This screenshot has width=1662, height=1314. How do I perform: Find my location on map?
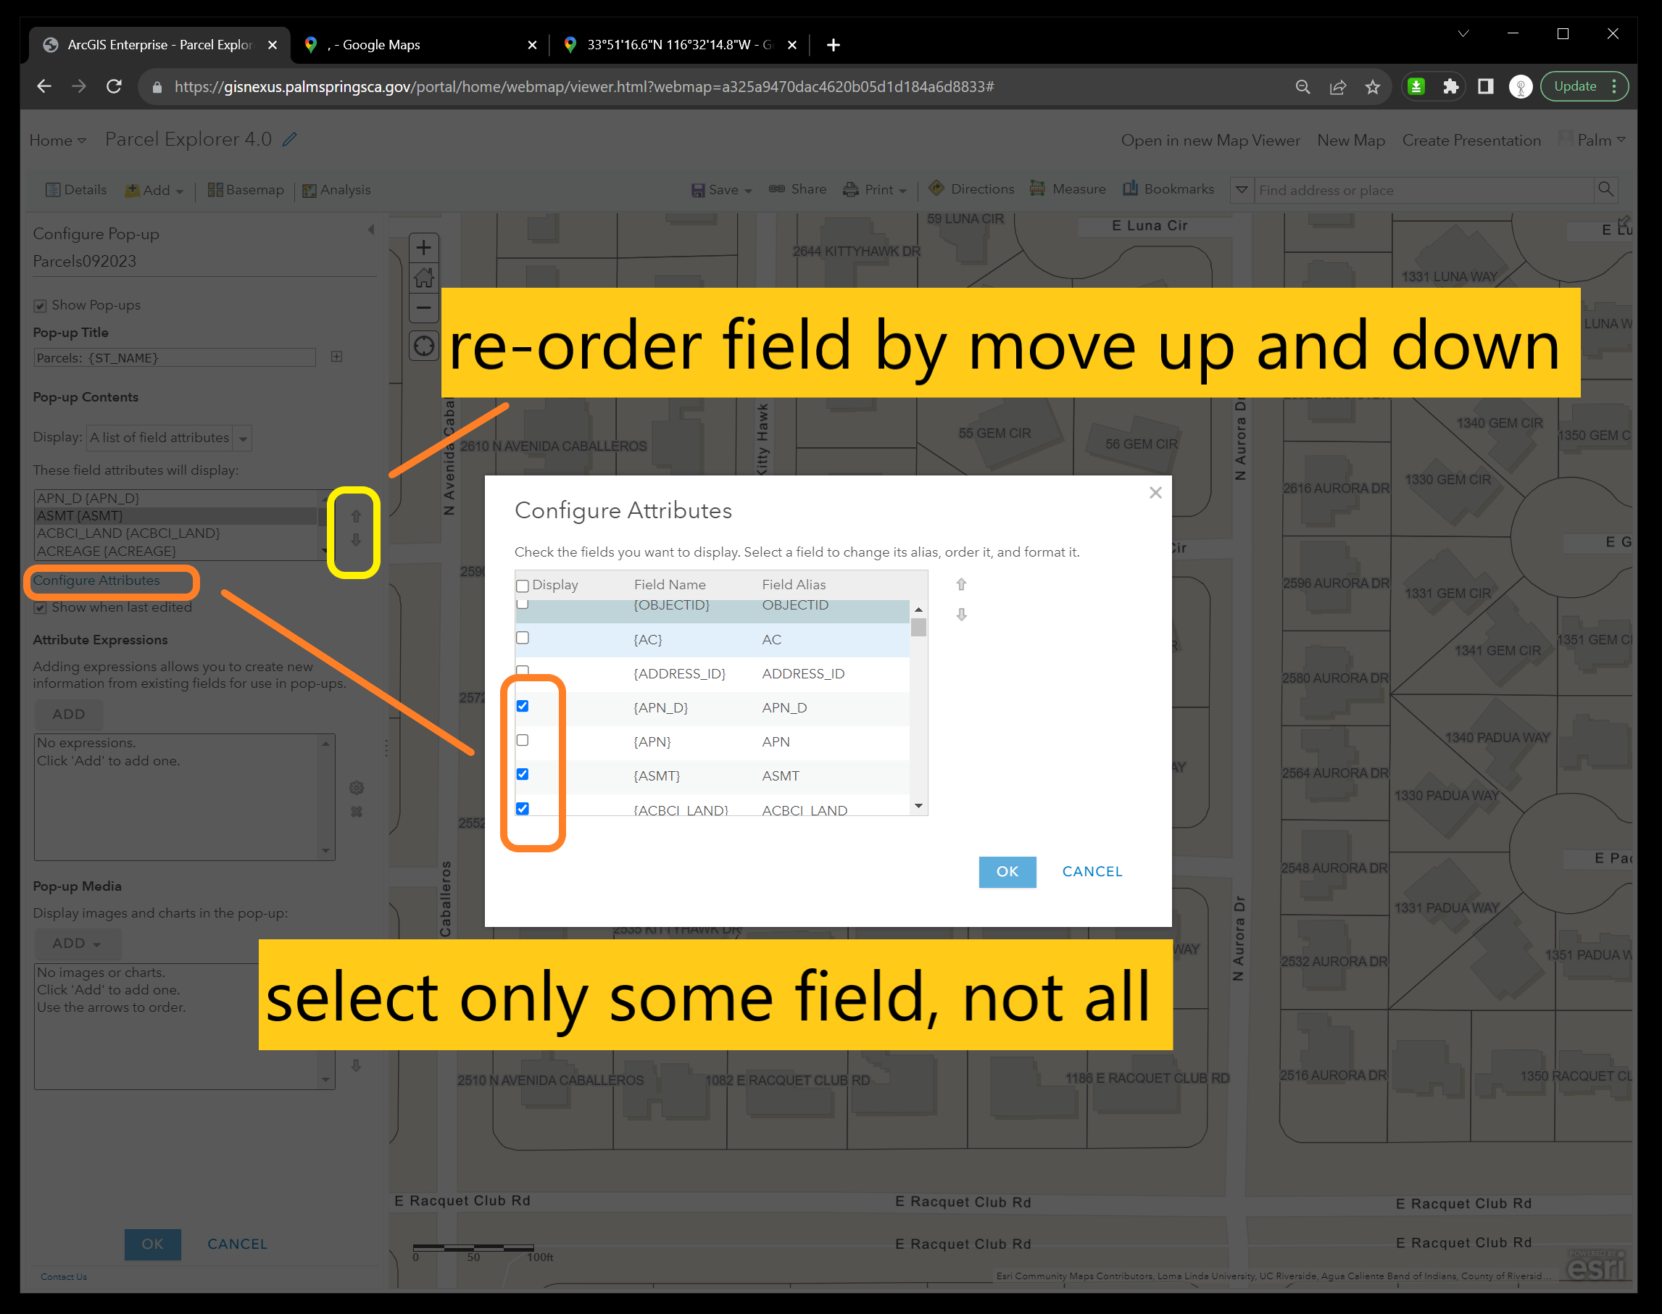tap(424, 346)
